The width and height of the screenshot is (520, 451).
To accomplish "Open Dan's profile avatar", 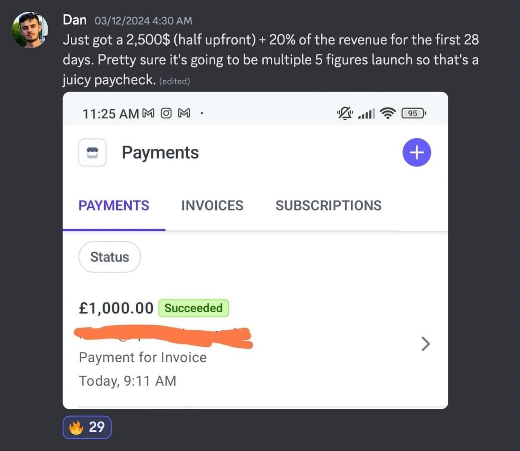I will [x=30, y=30].
